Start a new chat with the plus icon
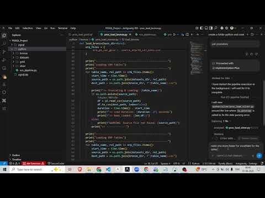 coord(247,35)
